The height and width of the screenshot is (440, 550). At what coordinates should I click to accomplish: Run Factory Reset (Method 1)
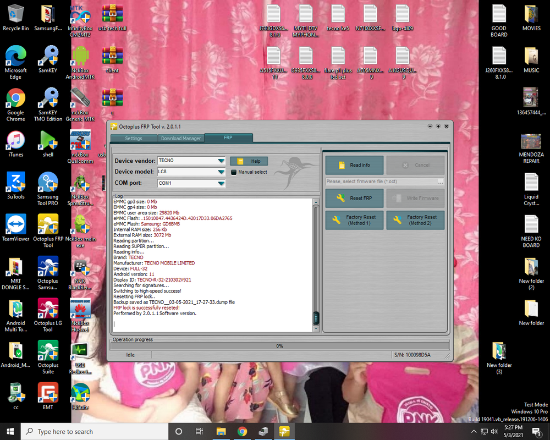tap(354, 220)
